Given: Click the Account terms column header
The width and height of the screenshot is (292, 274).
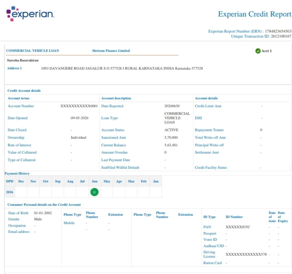Looking at the screenshot, I should (18, 98).
